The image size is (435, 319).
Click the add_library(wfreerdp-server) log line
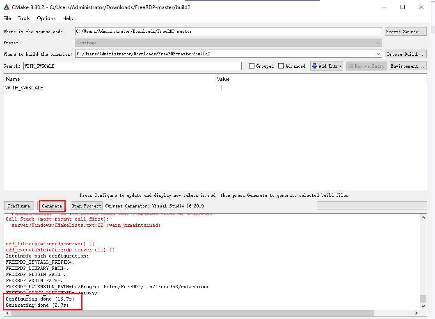tap(50, 244)
